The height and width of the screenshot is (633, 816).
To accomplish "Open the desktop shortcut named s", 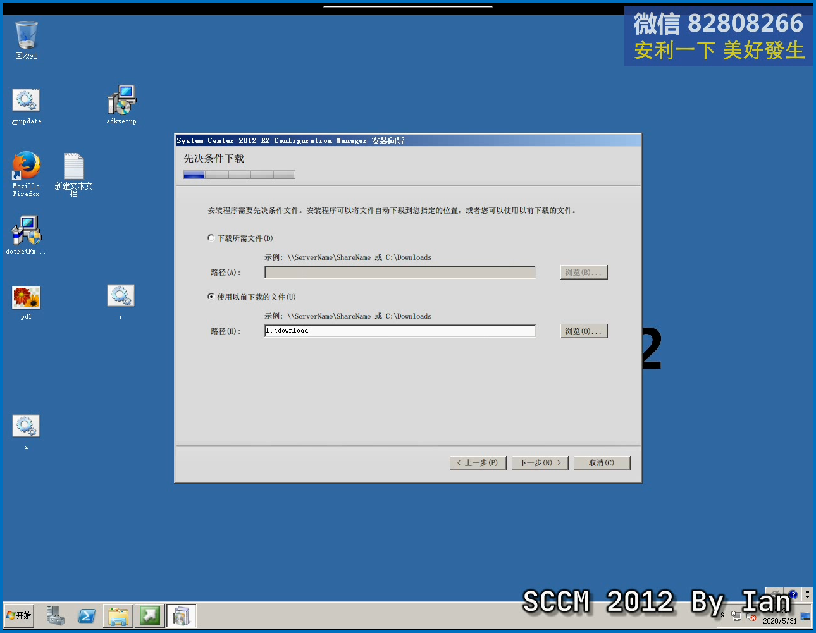I will click(26, 432).
